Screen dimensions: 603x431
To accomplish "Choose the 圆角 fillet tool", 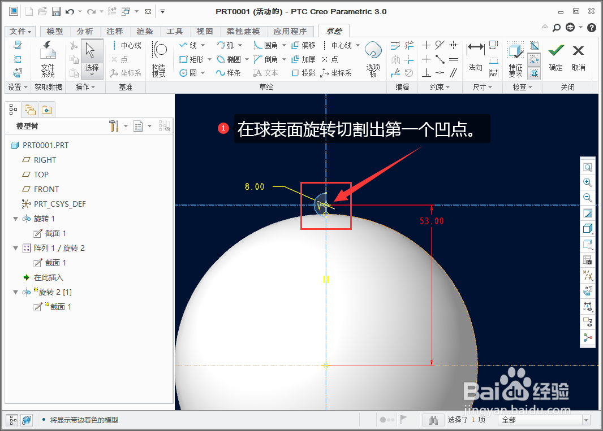I will [265, 45].
